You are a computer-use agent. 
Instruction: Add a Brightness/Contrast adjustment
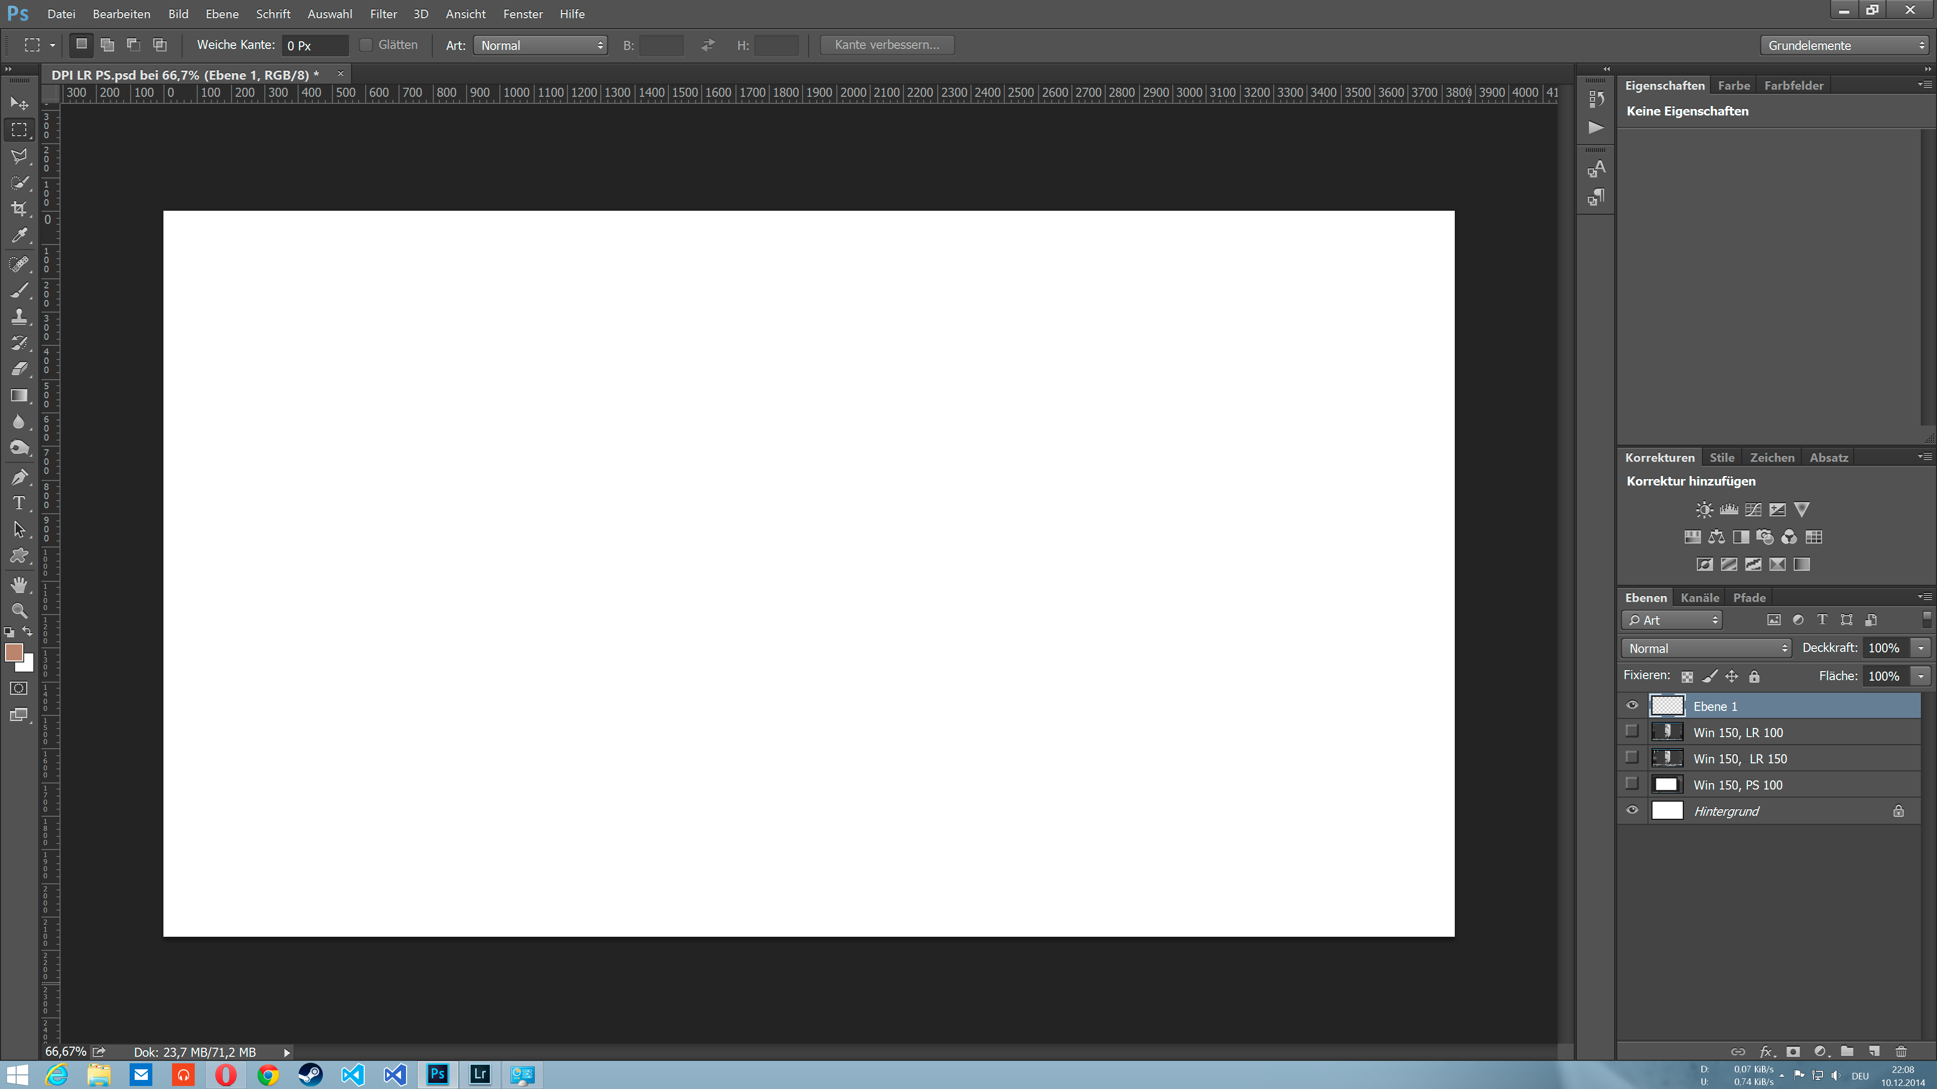coord(1704,510)
